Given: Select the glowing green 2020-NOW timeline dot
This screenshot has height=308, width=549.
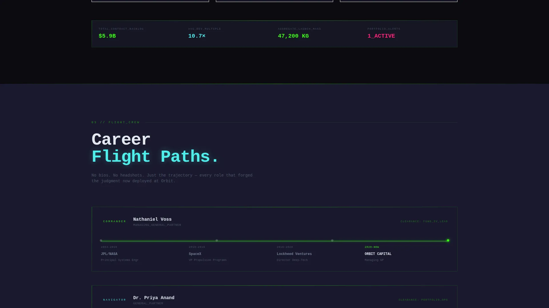Looking at the screenshot, I should click(x=448, y=240).
